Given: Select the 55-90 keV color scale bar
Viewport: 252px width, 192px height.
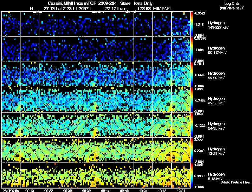Looking at the screenshot, I should coord(192,74).
